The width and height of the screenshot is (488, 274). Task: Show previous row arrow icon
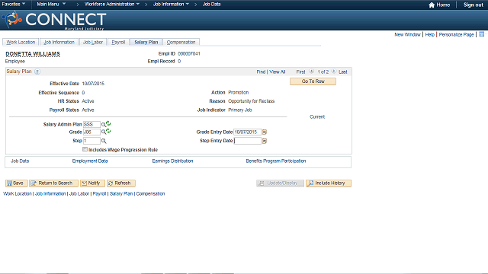pyautogui.click(x=311, y=72)
